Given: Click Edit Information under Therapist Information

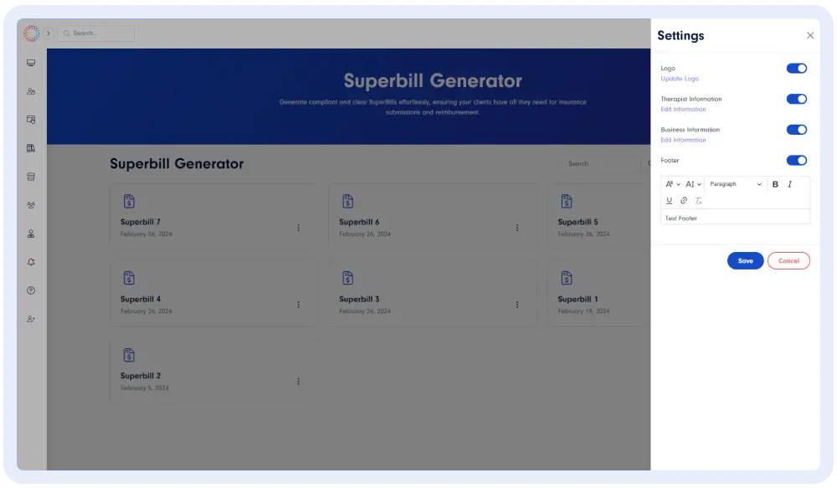Looking at the screenshot, I should pos(683,109).
